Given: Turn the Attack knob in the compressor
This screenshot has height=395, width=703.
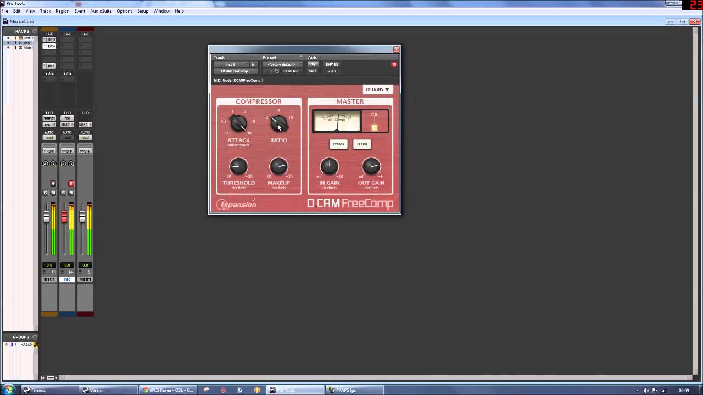Looking at the screenshot, I should [238, 124].
